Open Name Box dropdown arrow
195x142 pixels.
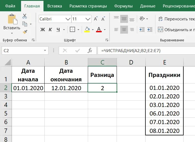click(x=45, y=50)
